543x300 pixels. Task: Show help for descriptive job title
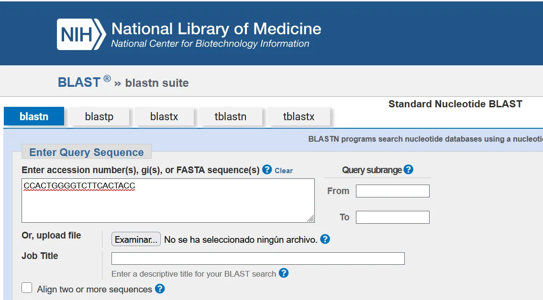pyautogui.click(x=284, y=273)
